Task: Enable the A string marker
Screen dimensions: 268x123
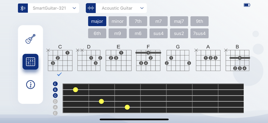Action: tap(55, 107)
